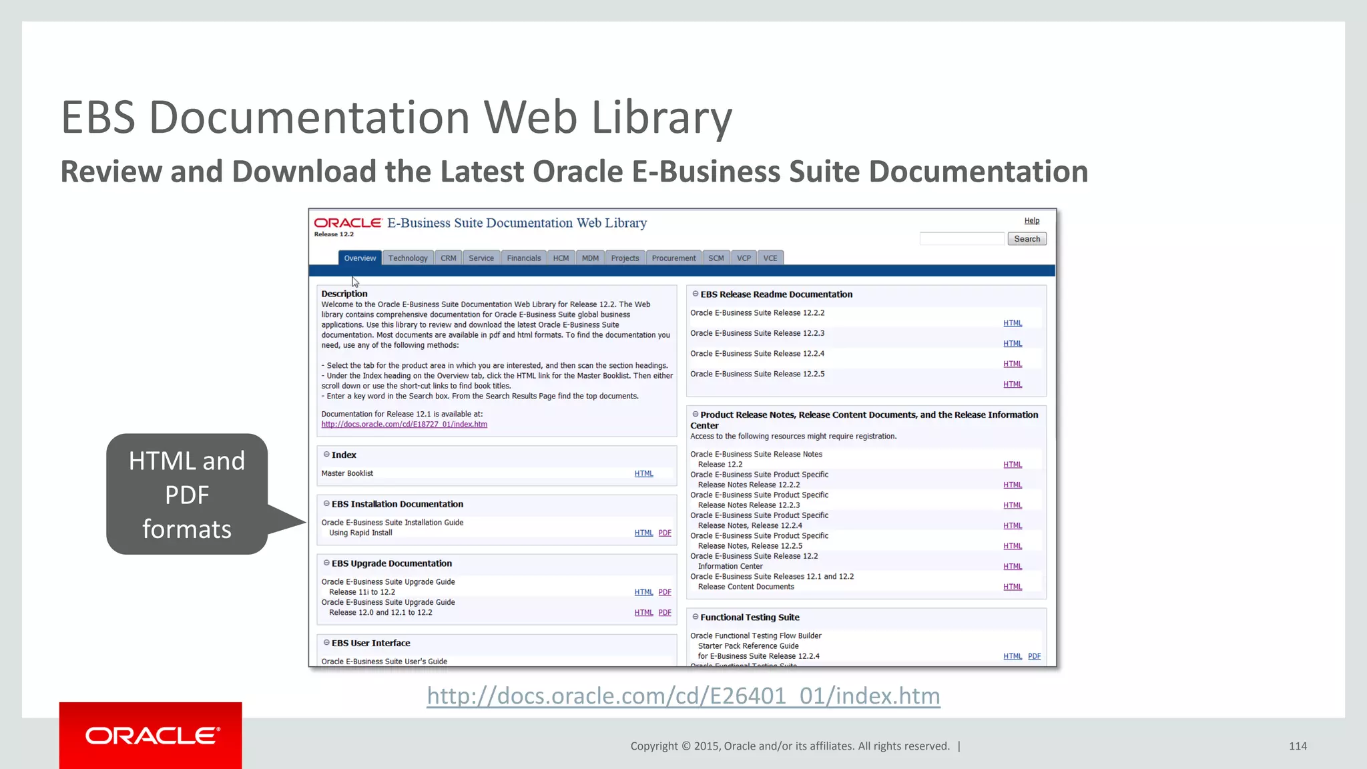Click the Search button
The width and height of the screenshot is (1367, 769).
click(x=1027, y=239)
